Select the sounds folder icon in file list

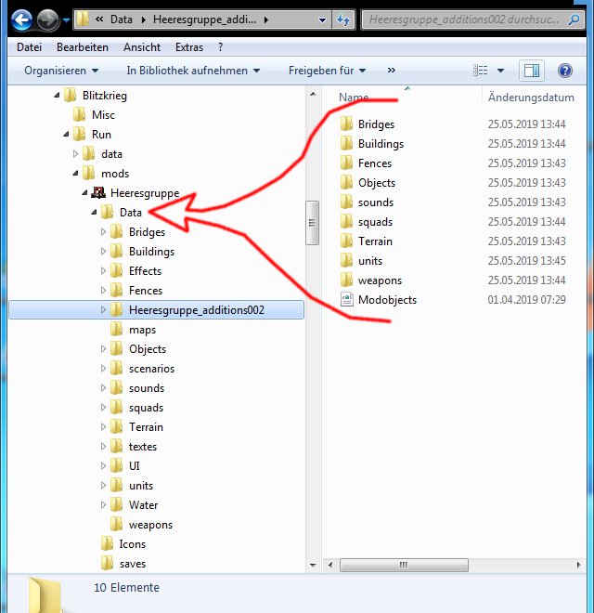[x=346, y=202]
